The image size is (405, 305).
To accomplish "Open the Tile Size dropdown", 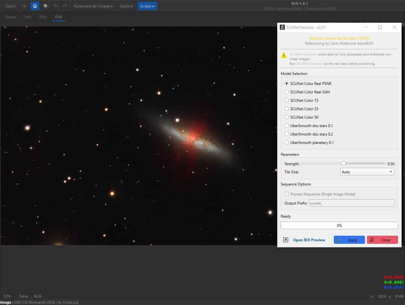I will [x=367, y=172].
